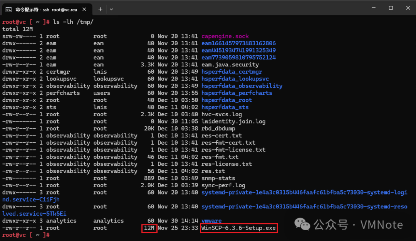Click the 'nd.service-CiiFjh' wrapped line
The height and width of the screenshot is (241, 416).
tap(31, 200)
